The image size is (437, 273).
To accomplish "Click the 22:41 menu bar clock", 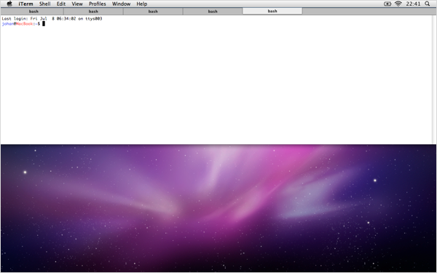I will pyautogui.click(x=413, y=4).
